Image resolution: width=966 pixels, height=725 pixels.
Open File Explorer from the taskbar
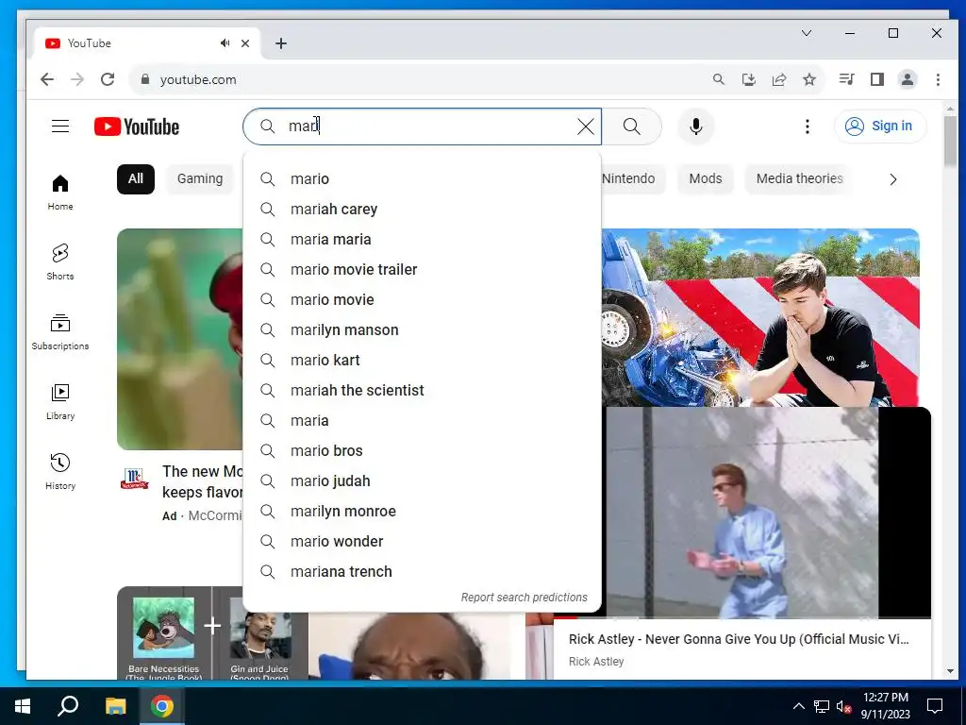115,706
